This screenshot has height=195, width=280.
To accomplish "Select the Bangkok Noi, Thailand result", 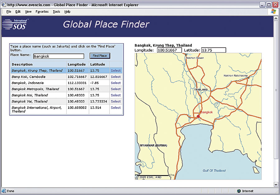I will [116, 95].
